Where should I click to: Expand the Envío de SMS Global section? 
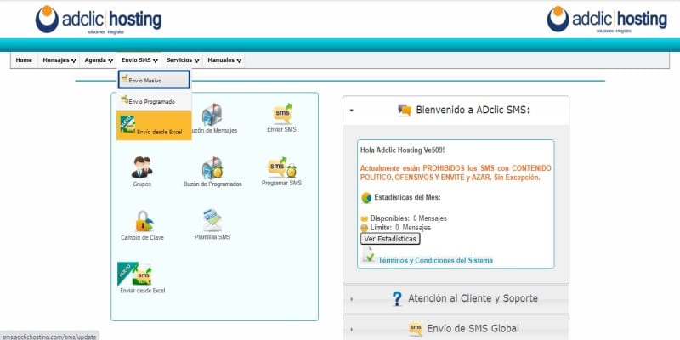(456, 328)
